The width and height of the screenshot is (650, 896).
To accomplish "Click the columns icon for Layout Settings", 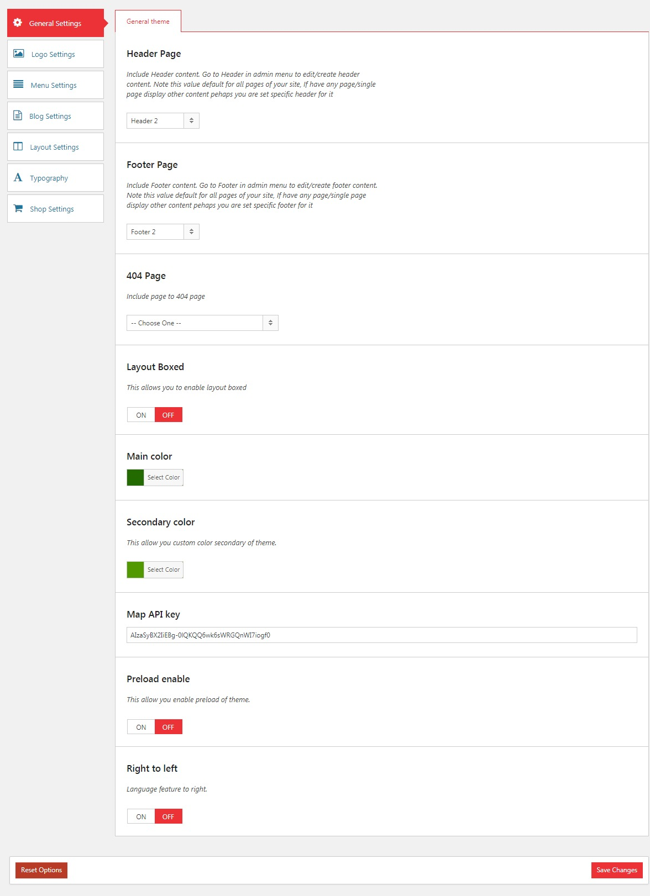I will tap(18, 146).
